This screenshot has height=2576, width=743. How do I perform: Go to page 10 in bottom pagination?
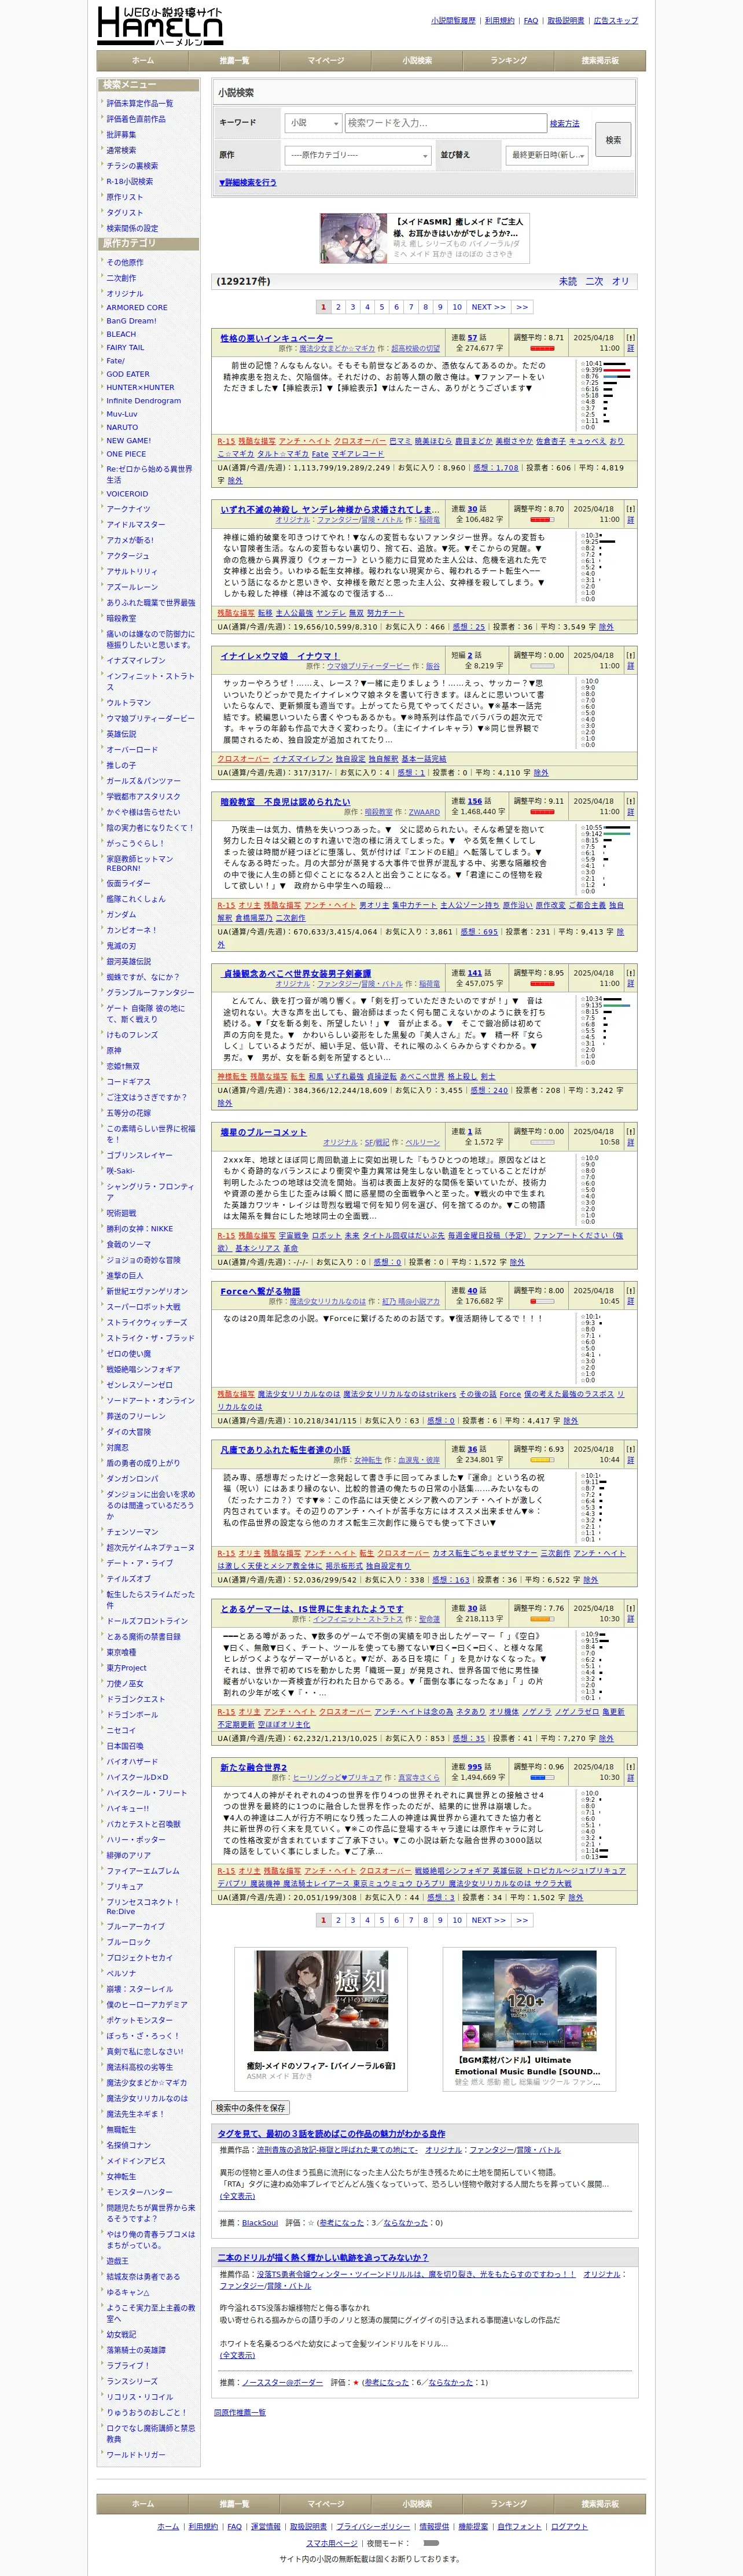coord(456,1920)
